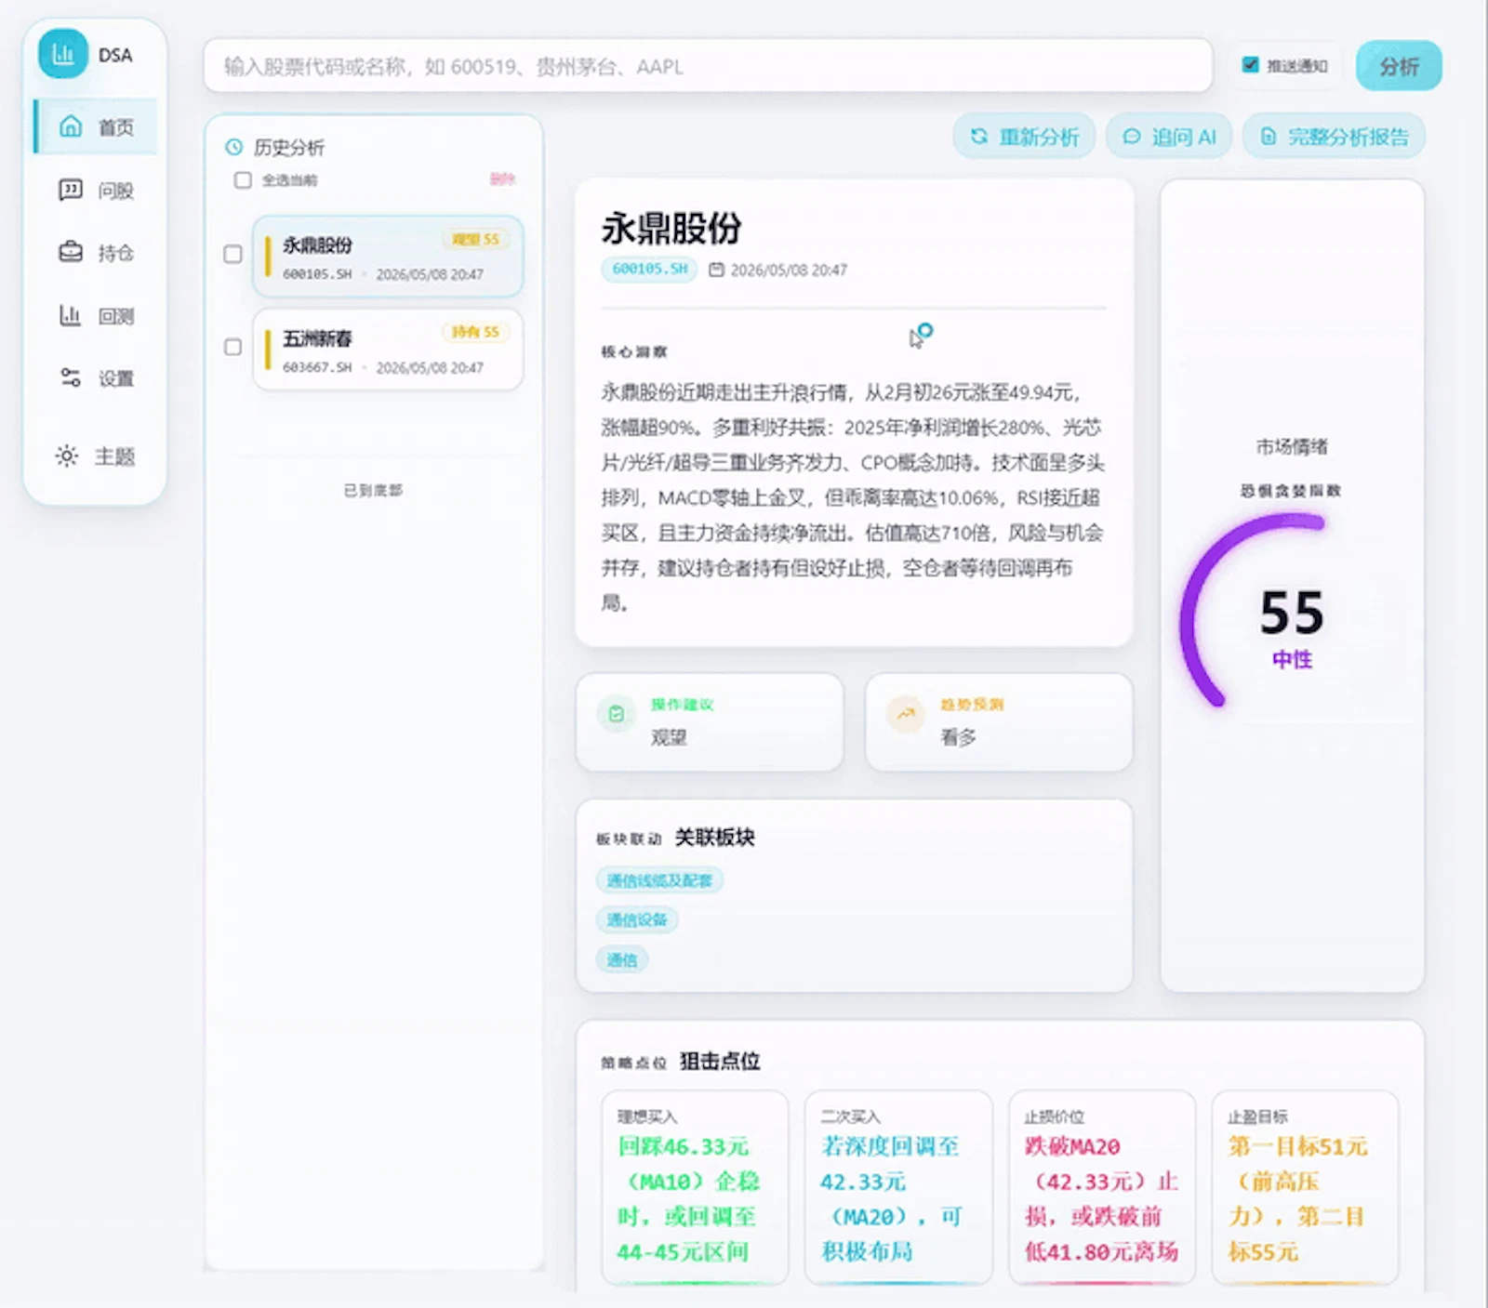Click the 600105.SH code badge

pyautogui.click(x=649, y=269)
